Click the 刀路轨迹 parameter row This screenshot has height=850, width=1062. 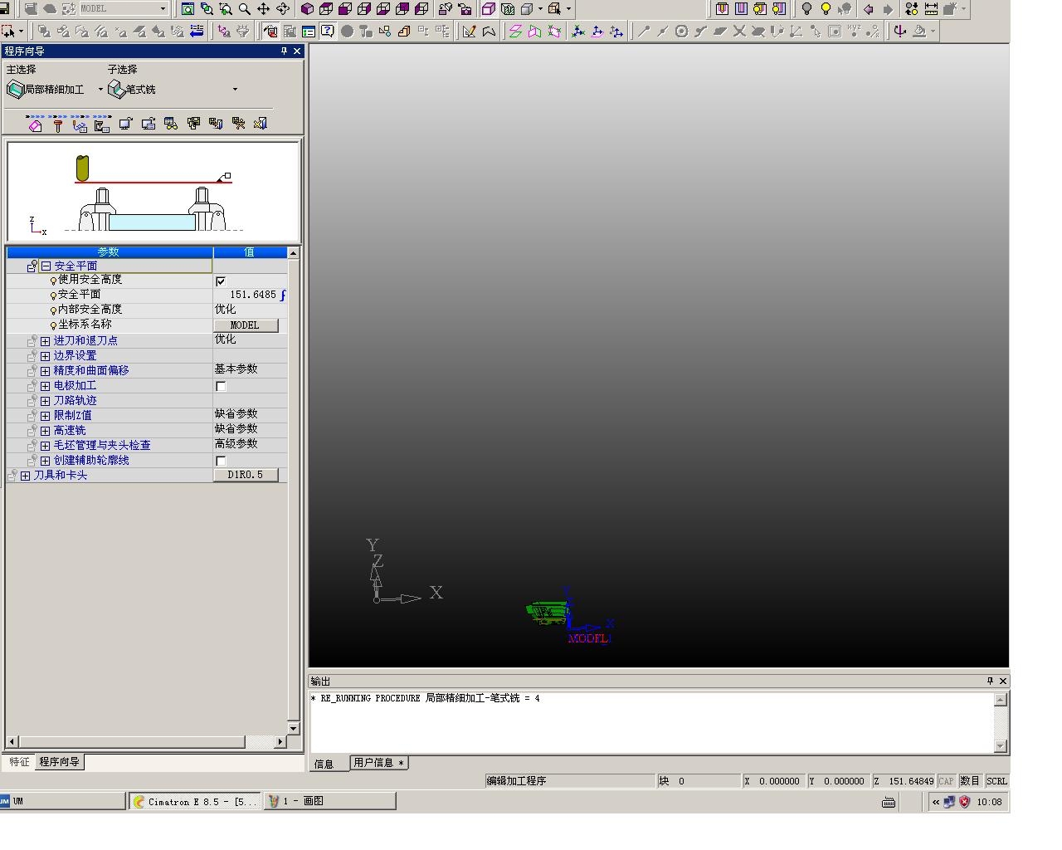coord(147,400)
